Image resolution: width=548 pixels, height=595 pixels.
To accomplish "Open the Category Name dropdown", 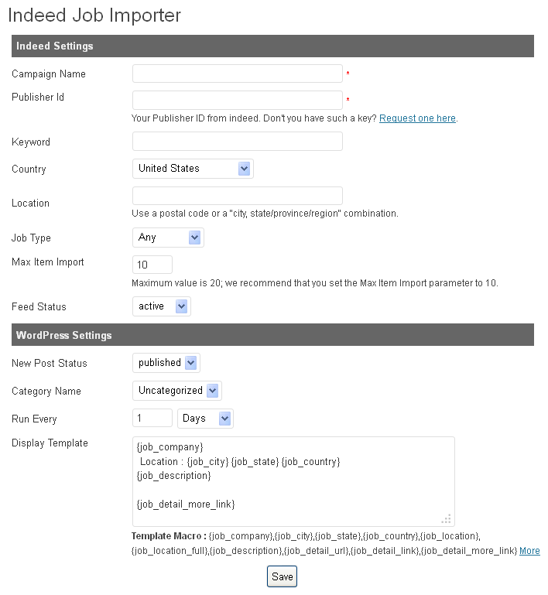I will [x=176, y=391].
